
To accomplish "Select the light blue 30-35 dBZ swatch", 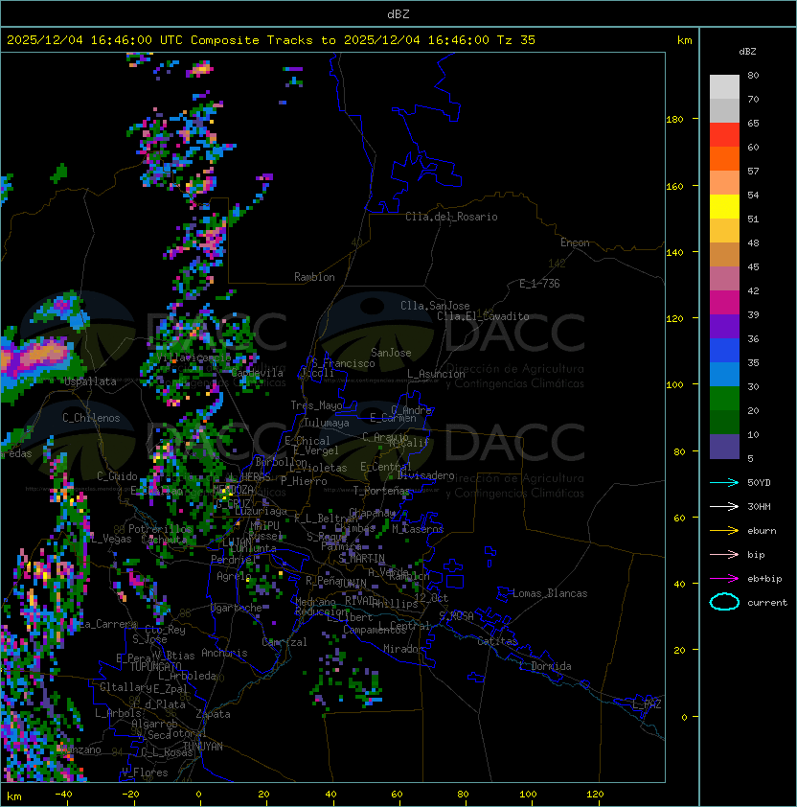I will [724, 375].
